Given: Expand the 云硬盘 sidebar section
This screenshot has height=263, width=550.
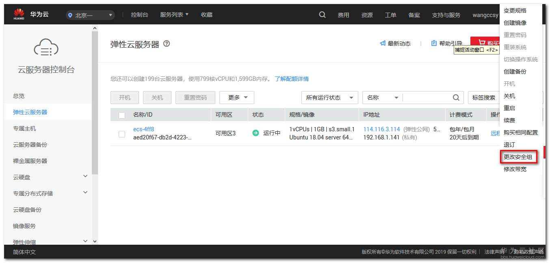Looking at the screenshot, I should [85, 176].
